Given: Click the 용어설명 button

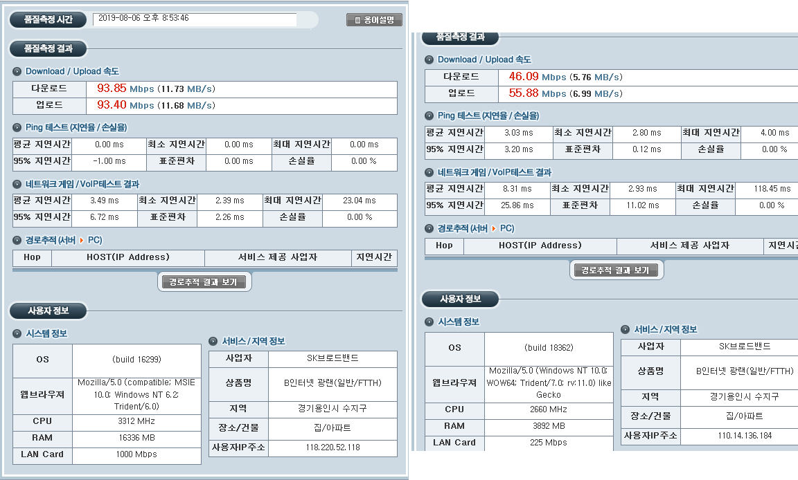Looking at the screenshot, I should click(x=374, y=20).
